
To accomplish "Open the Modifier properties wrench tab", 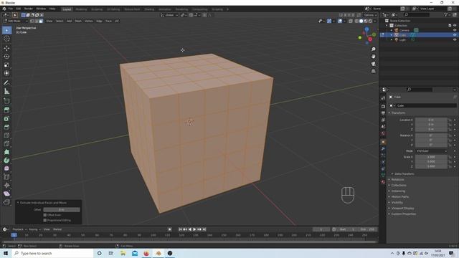I will tap(383, 148).
